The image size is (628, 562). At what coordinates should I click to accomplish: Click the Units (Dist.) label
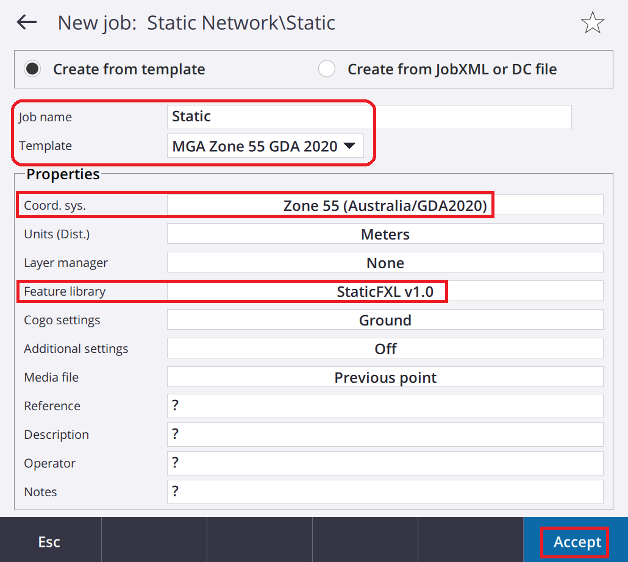57,234
